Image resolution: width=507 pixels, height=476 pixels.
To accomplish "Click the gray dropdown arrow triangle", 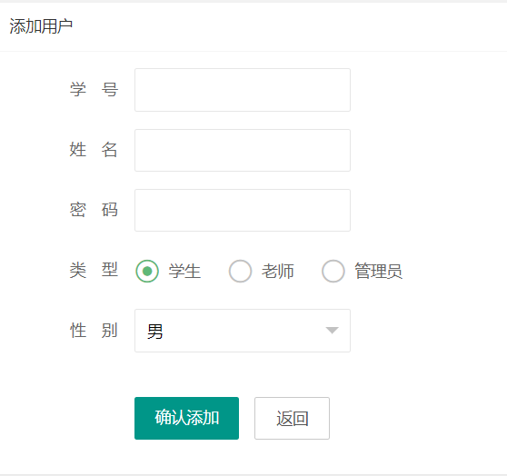I will click(x=332, y=330).
